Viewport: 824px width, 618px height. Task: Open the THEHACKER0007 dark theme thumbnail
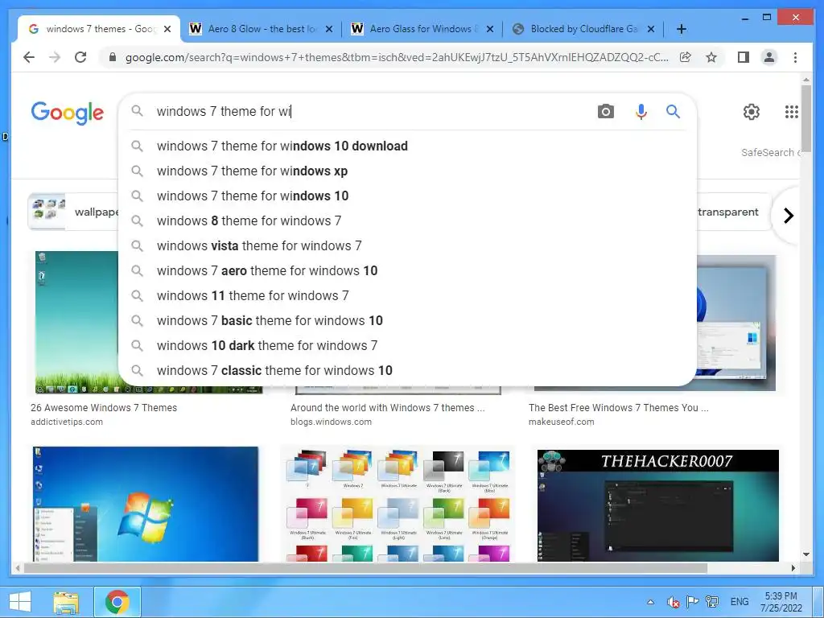(x=658, y=505)
